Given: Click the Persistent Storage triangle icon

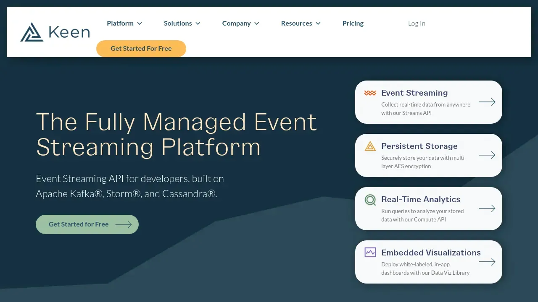Looking at the screenshot, I should [x=370, y=146].
